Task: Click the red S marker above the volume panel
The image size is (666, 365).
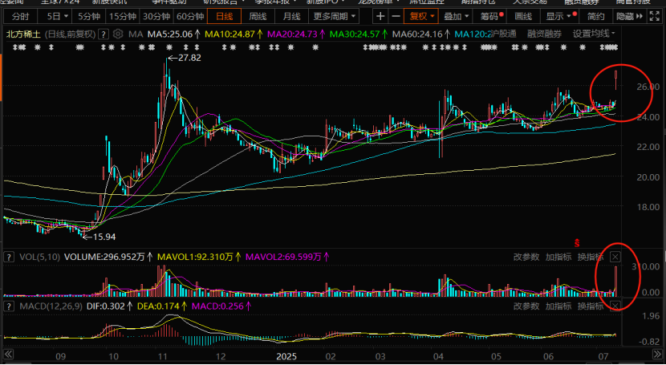Action: [x=577, y=243]
